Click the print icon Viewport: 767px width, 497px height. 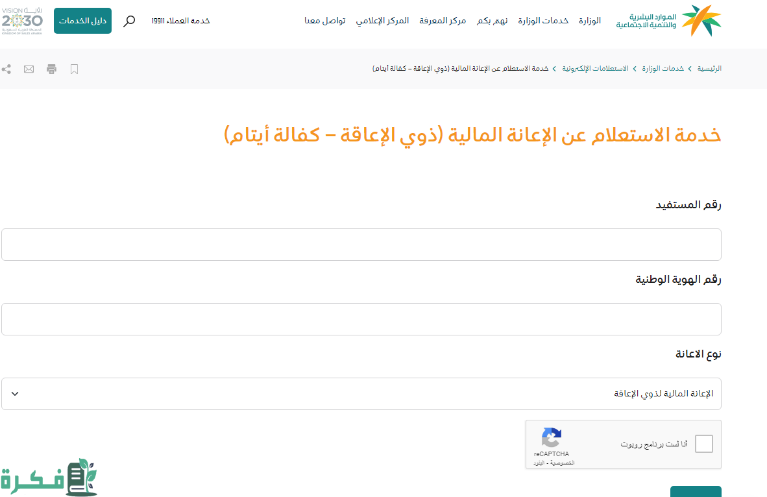(51, 69)
